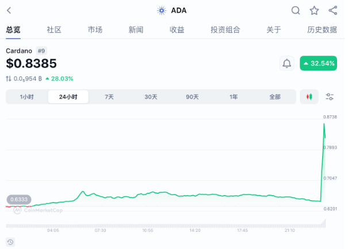This screenshot has height=249, width=348.
Task: Go back using the left arrow
Action: [9, 10]
